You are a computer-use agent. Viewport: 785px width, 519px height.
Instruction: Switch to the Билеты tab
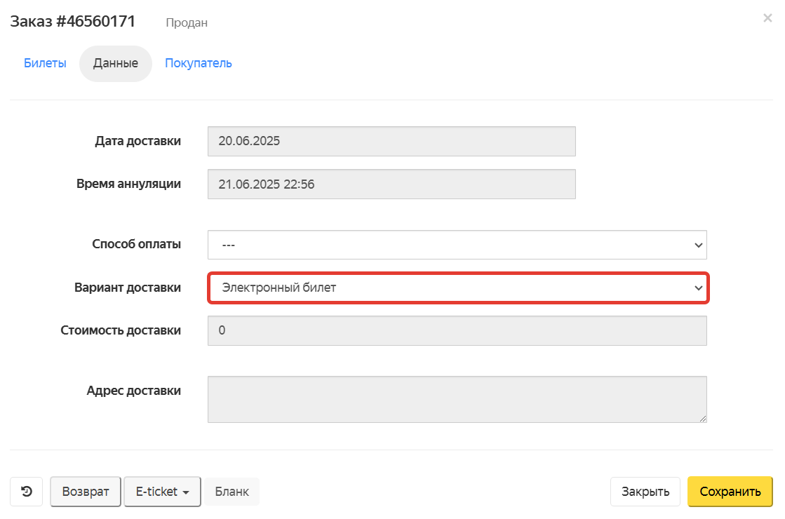point(45,63)
